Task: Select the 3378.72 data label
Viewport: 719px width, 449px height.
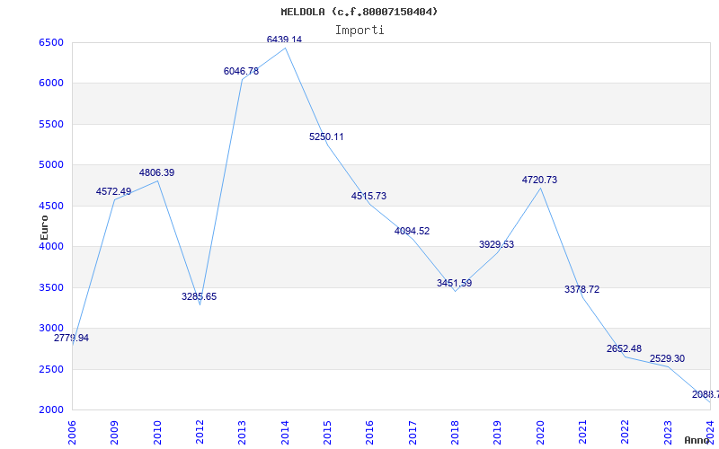Action: [x=581, y=289]
